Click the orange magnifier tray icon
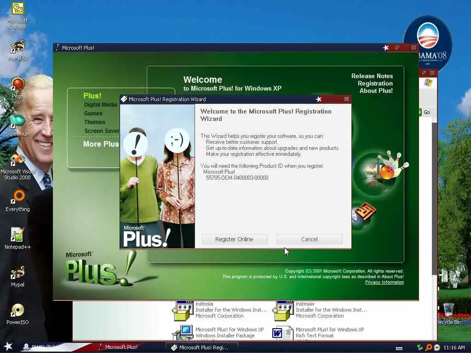The image size is (471, 353). pyautogui.click(x=429, y=347)
